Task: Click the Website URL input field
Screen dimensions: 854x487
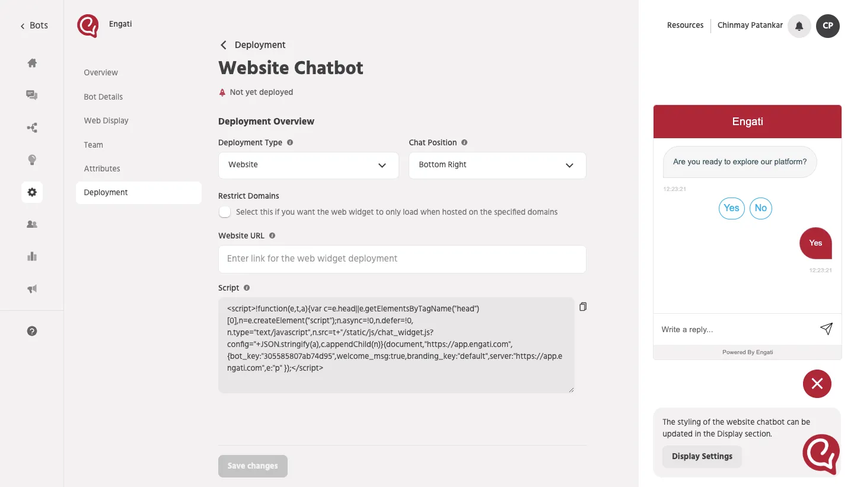Action: pos(402,259)
